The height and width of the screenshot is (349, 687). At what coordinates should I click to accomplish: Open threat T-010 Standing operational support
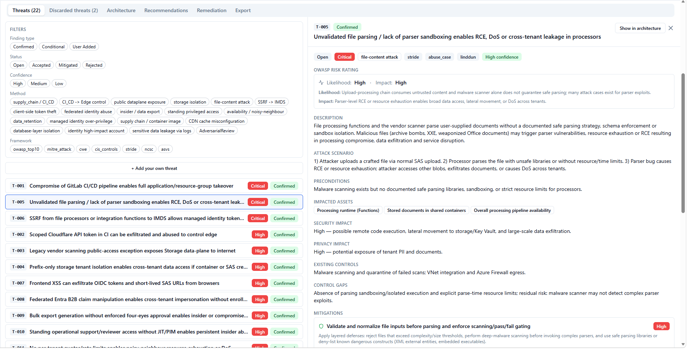(154, 332)
